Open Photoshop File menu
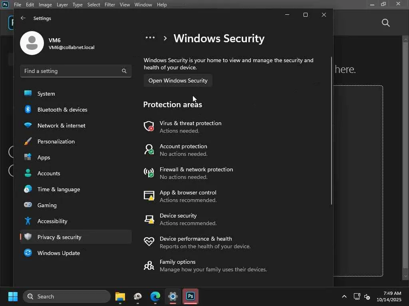This screenshot has width=409, height=306. (x=18, y=5)
